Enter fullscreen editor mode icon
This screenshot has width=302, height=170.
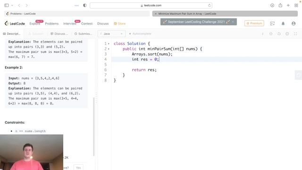click(295, 34)
